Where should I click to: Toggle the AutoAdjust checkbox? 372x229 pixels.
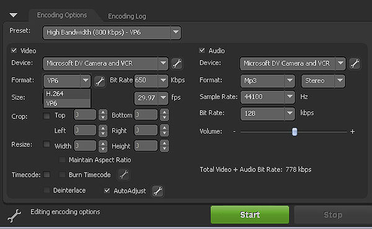pos(107,191)
